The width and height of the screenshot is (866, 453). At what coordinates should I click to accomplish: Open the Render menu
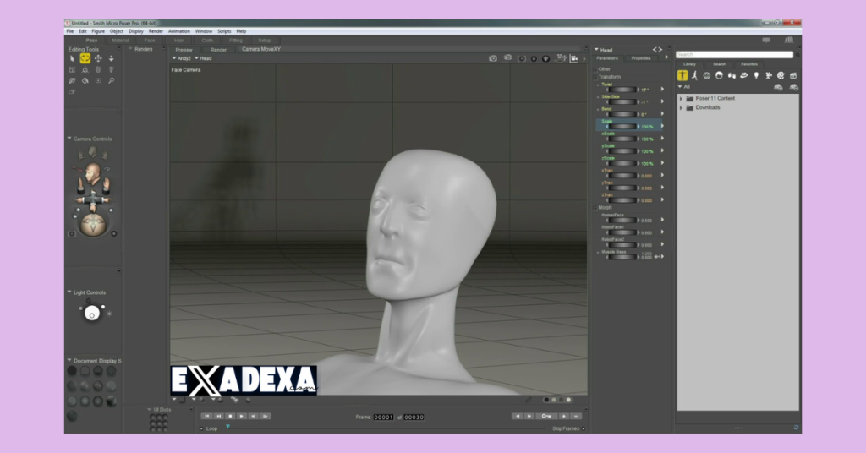[x=156, y=31]
